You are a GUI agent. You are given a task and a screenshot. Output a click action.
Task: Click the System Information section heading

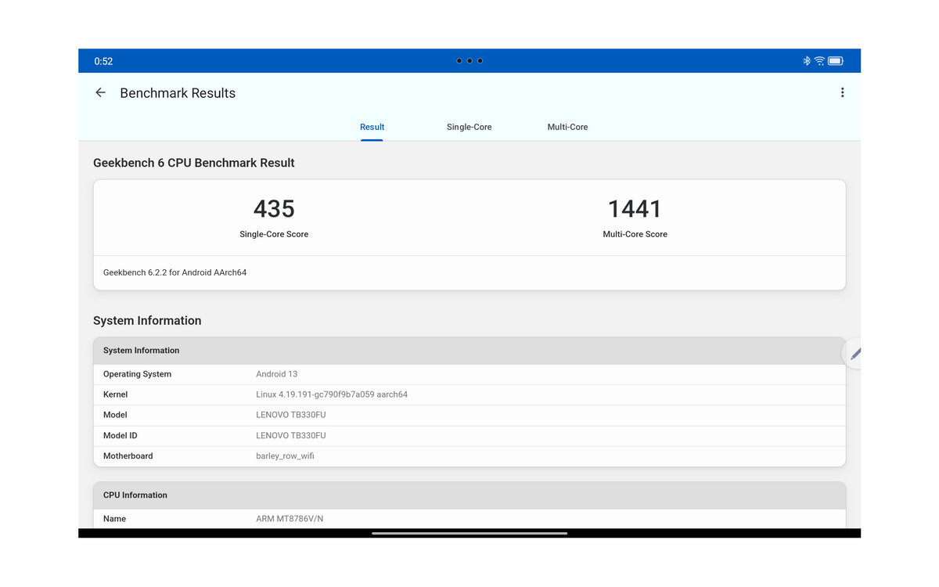coord(147,320)
